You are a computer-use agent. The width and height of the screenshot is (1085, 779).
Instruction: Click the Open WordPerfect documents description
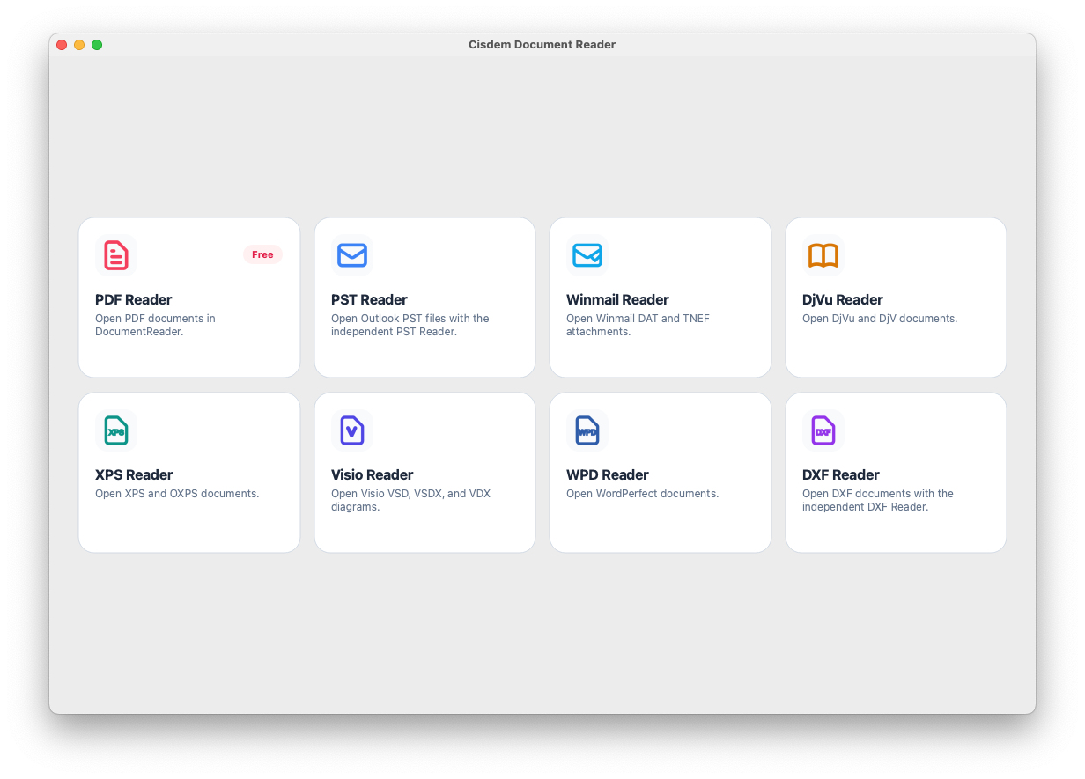pyautogui.click(x=642, y=494)
